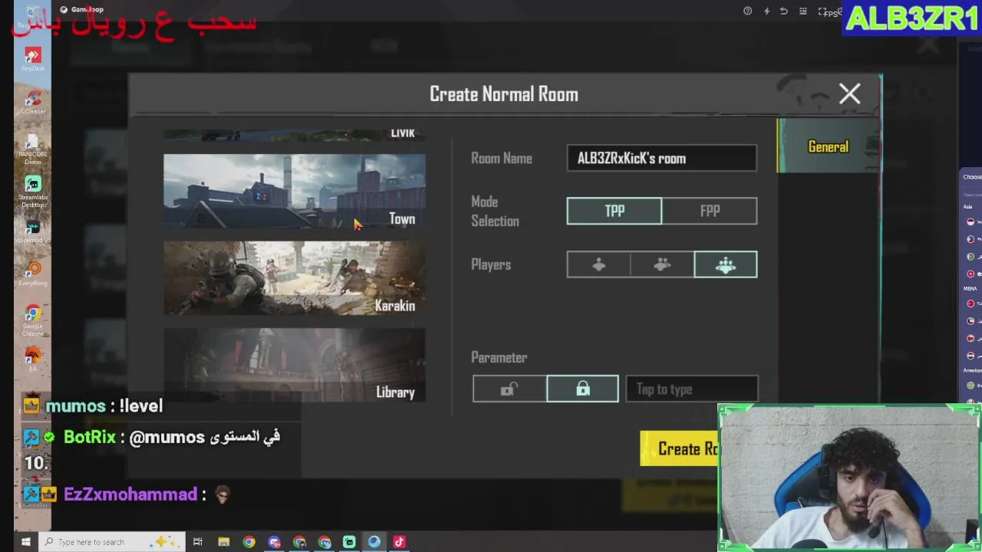Open GameLoop help icon in title bar
The width and height of the screenshot is (982, 552).
click(x=747, y=11)
